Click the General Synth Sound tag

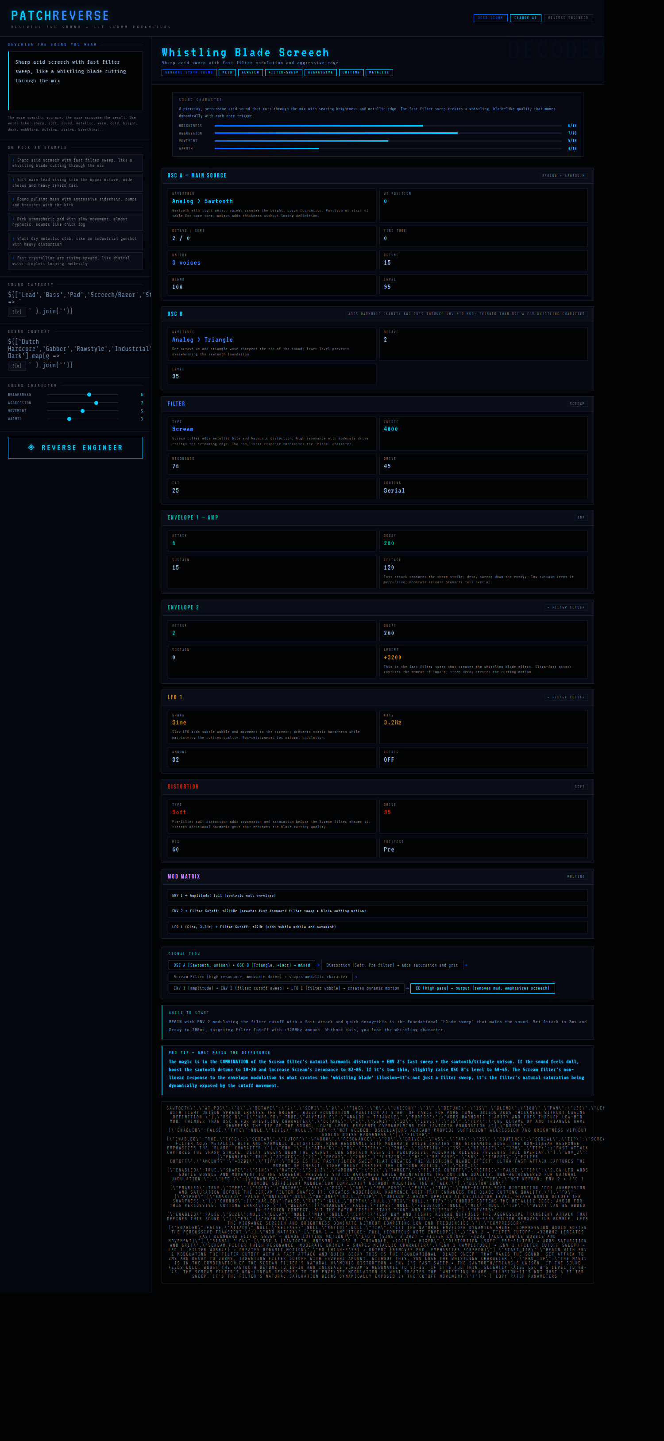[189, 72]
